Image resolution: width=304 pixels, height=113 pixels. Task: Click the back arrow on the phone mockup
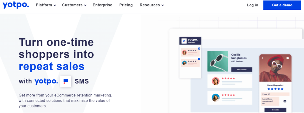[x=262, y=58]
